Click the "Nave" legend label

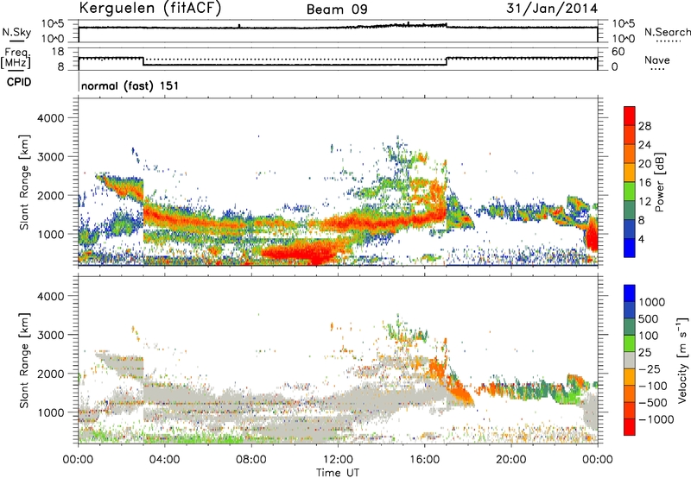coord(656,60)
